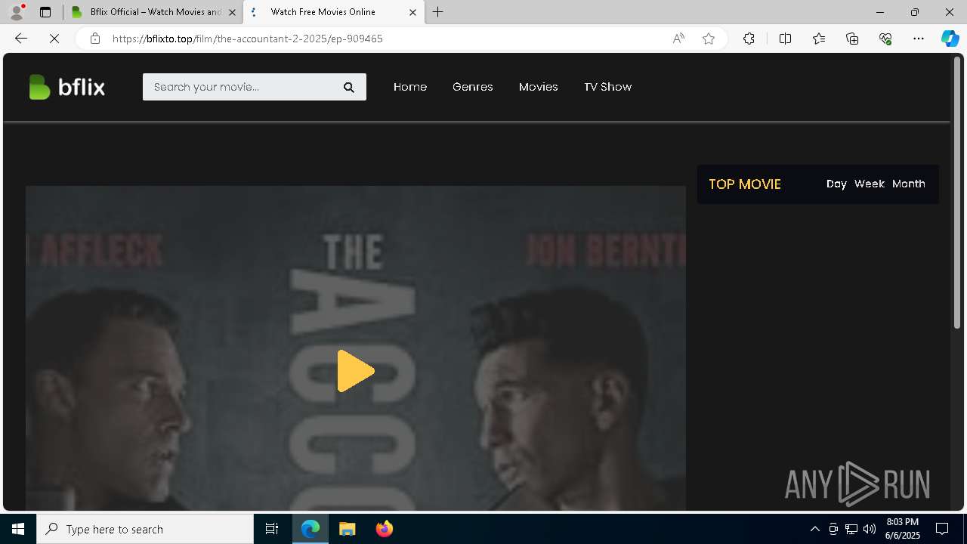Click the taskbar search box
The width and height of the screenshot is (967, 544).
pos(145,529)
